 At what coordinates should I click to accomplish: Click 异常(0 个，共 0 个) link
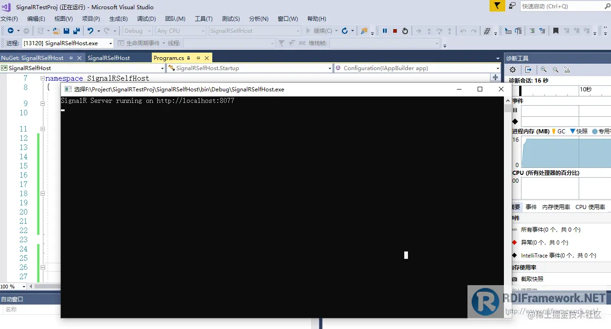click(545, 243)
